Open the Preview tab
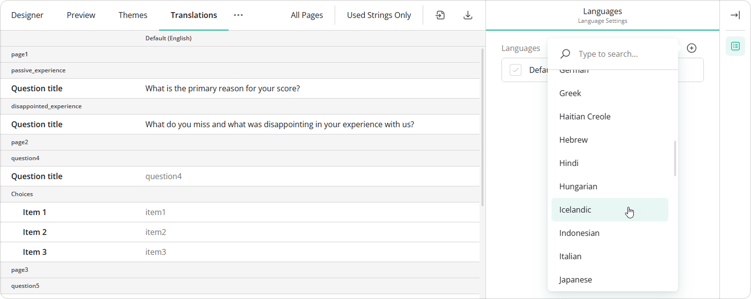The width and height of the screenshot is (751, 299). pyautogui.click(x=81, y=15)
